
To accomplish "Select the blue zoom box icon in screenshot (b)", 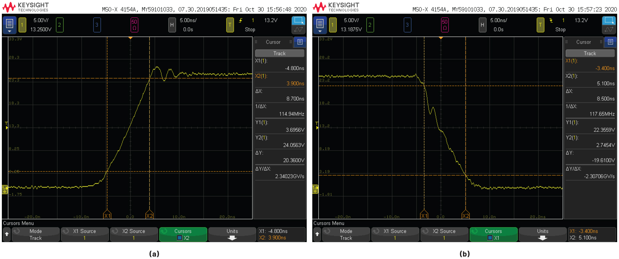I will pyautogui.click(x=609, y=21).
